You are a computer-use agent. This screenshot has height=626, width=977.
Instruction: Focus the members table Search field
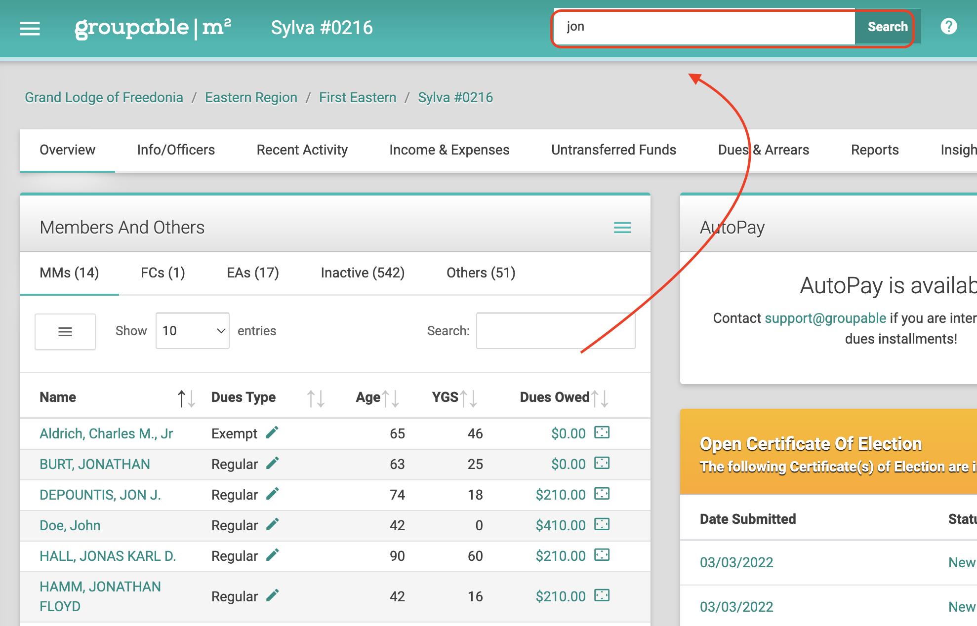tap(556, 331)
